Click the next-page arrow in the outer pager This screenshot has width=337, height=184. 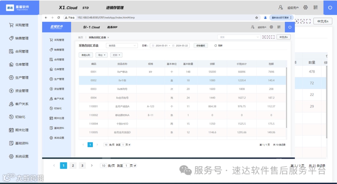[92, 166]
